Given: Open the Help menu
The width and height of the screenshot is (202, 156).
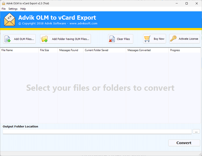Looking at the screenshot, I should 23,9.
